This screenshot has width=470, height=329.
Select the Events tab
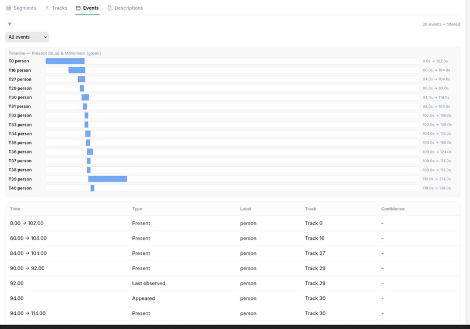(87, 8)
